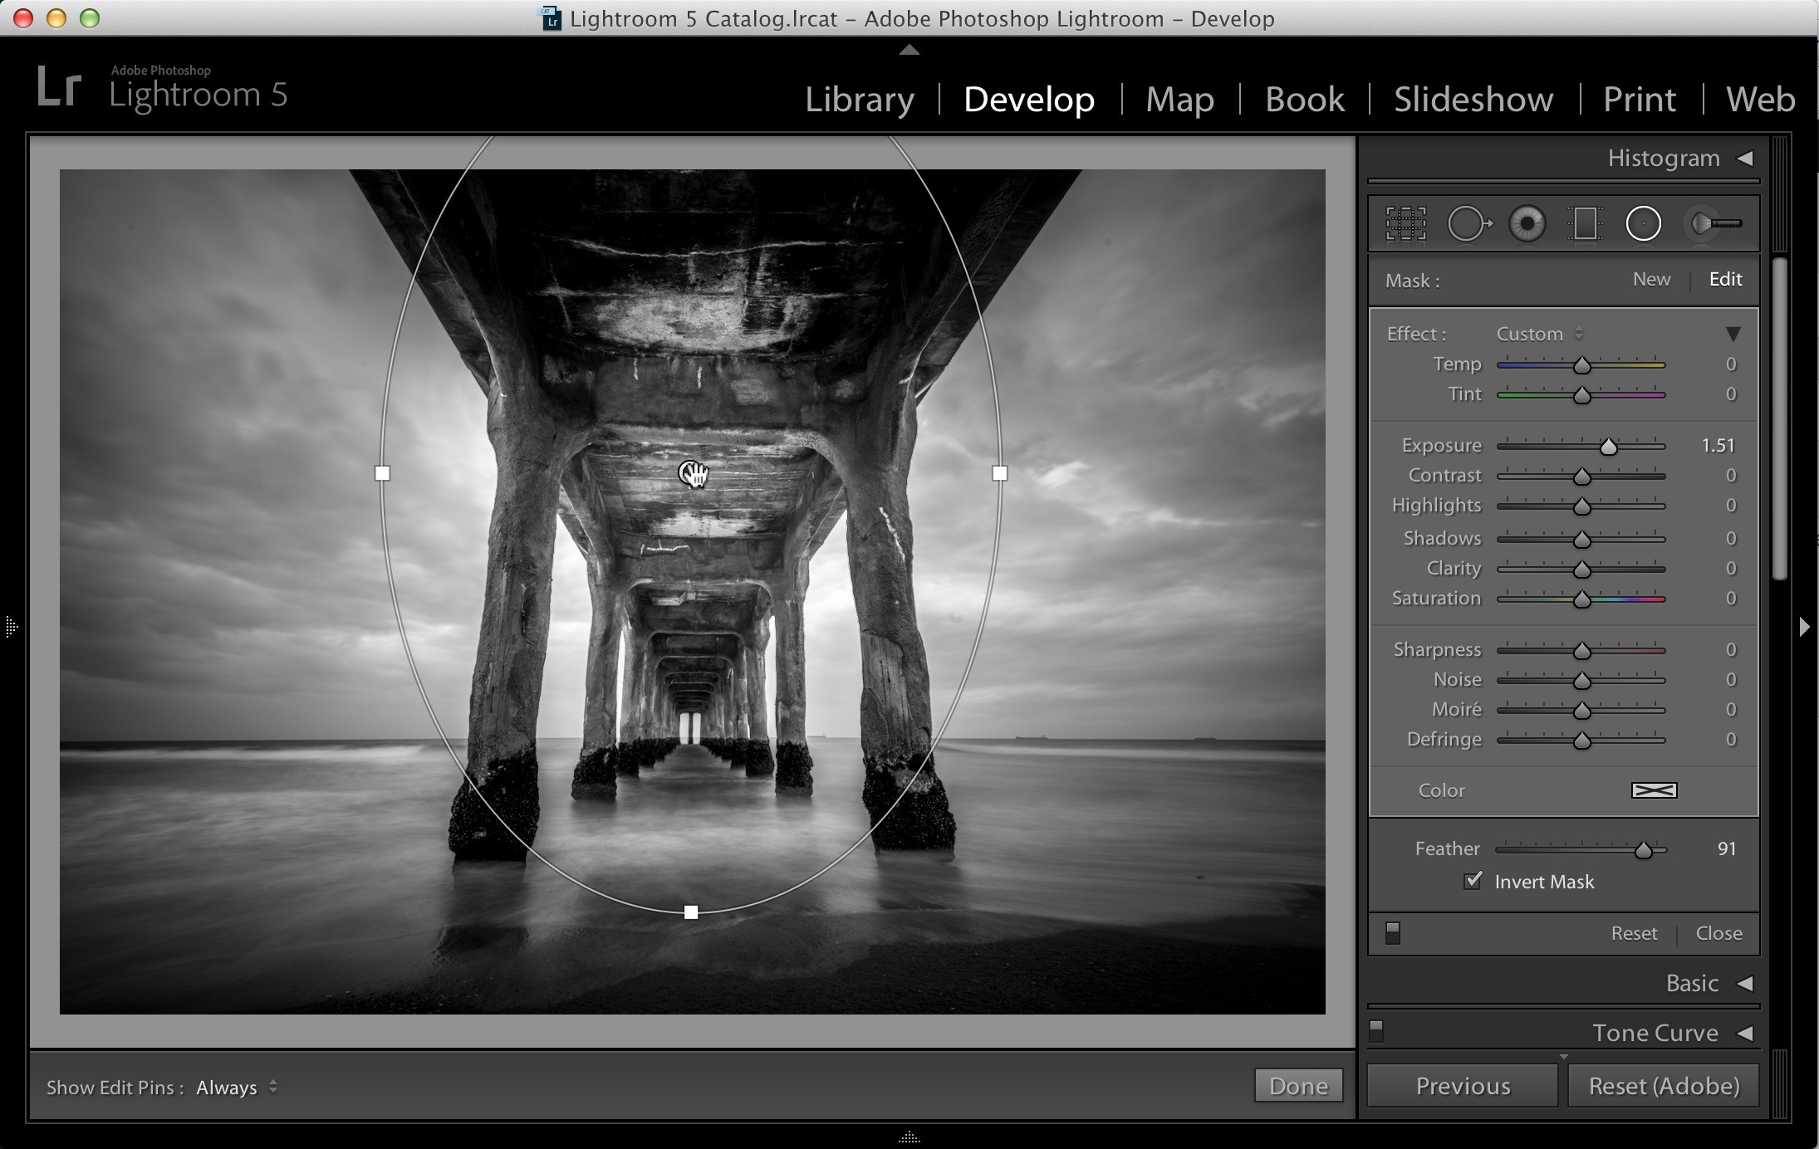Click the Done button
The height and width of the screenshot is (1149, 1819).
click(x=1298, y=1086)
